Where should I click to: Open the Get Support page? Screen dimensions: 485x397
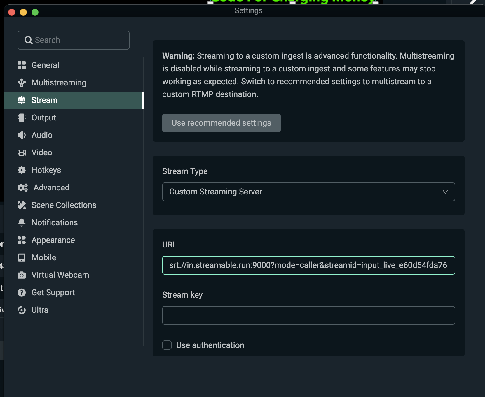pyautogui.click(x=74, y=293)
